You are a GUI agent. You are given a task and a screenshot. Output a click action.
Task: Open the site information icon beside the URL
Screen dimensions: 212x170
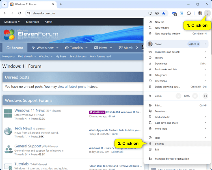(x=29, y=13)
